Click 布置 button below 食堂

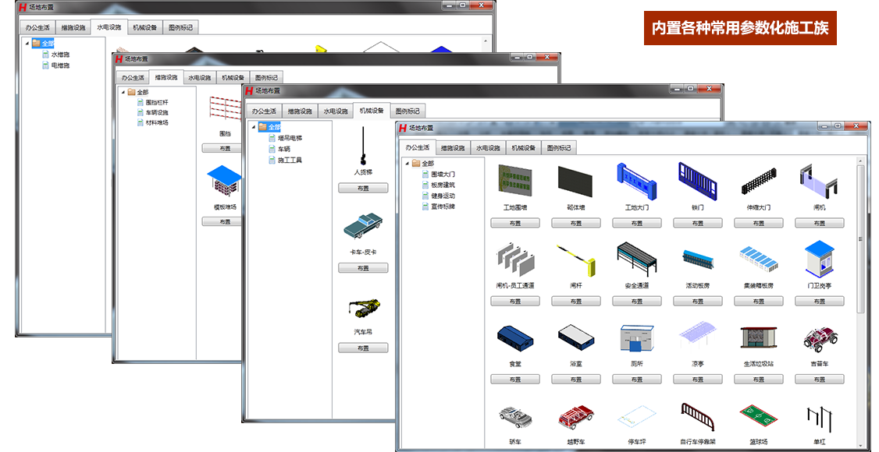[514, 380]
